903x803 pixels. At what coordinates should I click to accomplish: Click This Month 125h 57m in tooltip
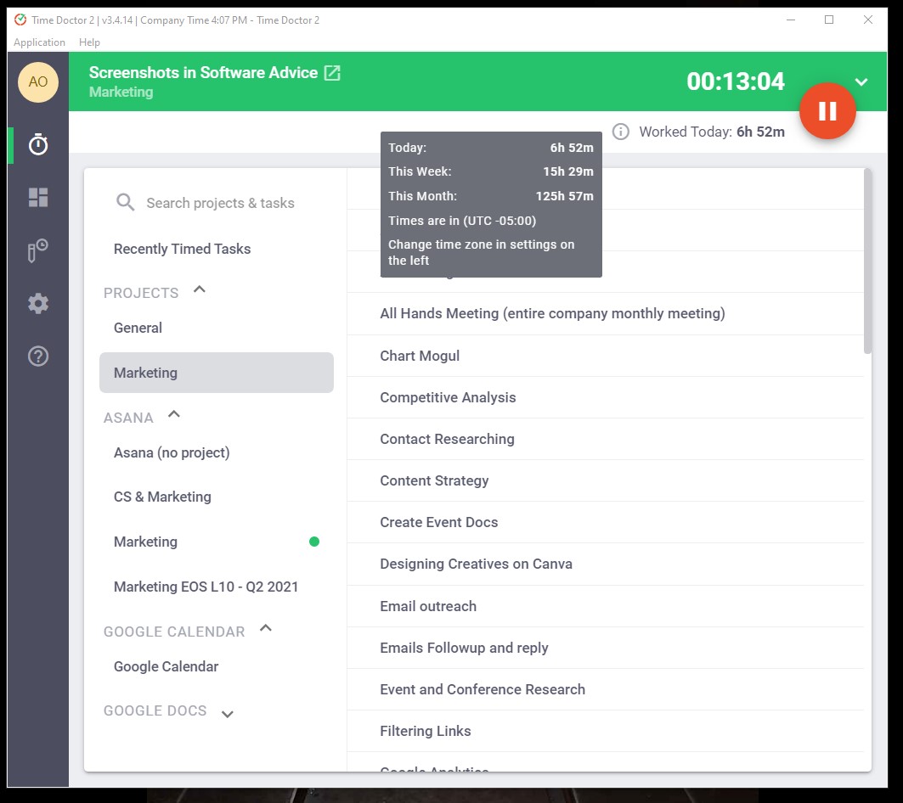pyautogui.click(x=491, y=196)
